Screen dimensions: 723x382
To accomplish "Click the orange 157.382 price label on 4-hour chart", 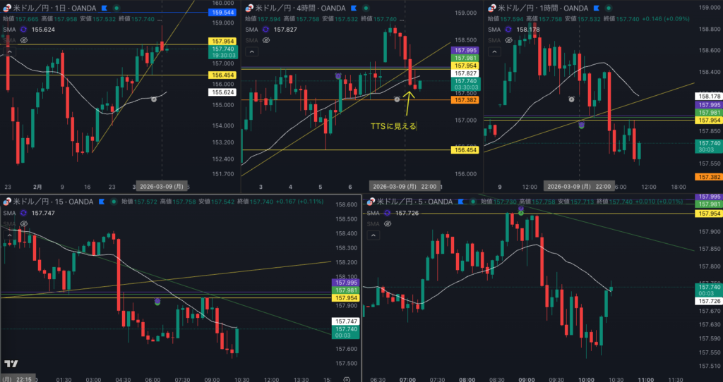I will coord(465,100).
